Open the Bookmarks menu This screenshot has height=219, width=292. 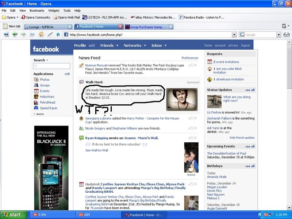pos(37,11)
